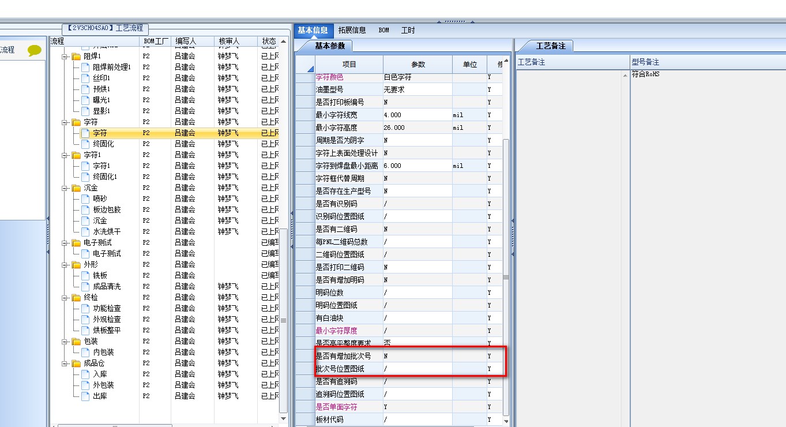The image size is (786, 427).
Task: Click the document icon beside 丝印1
Action: coord(85,78)
